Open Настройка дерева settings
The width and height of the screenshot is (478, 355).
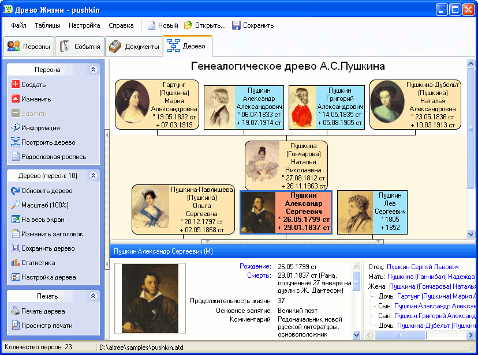(44, 277)
